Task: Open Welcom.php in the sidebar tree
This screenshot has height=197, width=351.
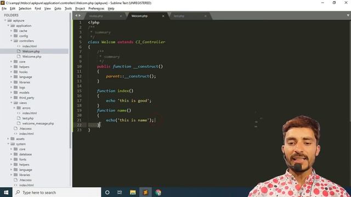Action: (31, 51)
